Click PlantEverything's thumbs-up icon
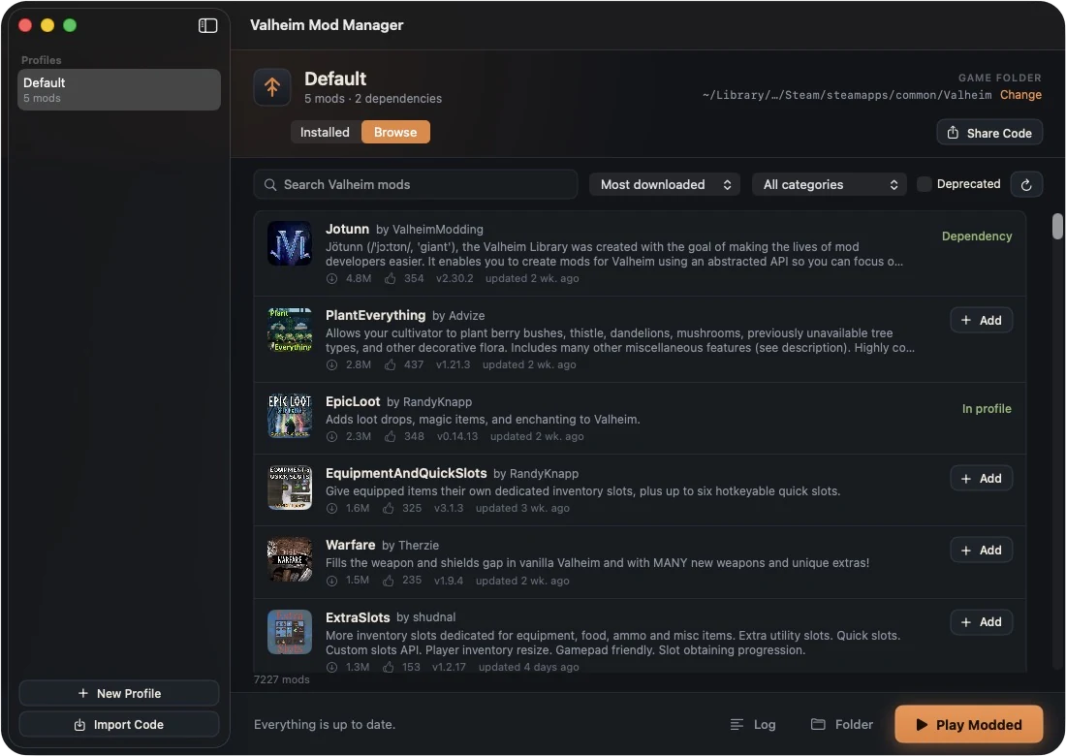Viewport: 1066px width, 756px height. [391, 365]
